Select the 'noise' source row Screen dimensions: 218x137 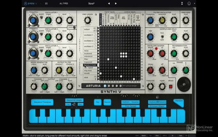click(x=90, y=51)
